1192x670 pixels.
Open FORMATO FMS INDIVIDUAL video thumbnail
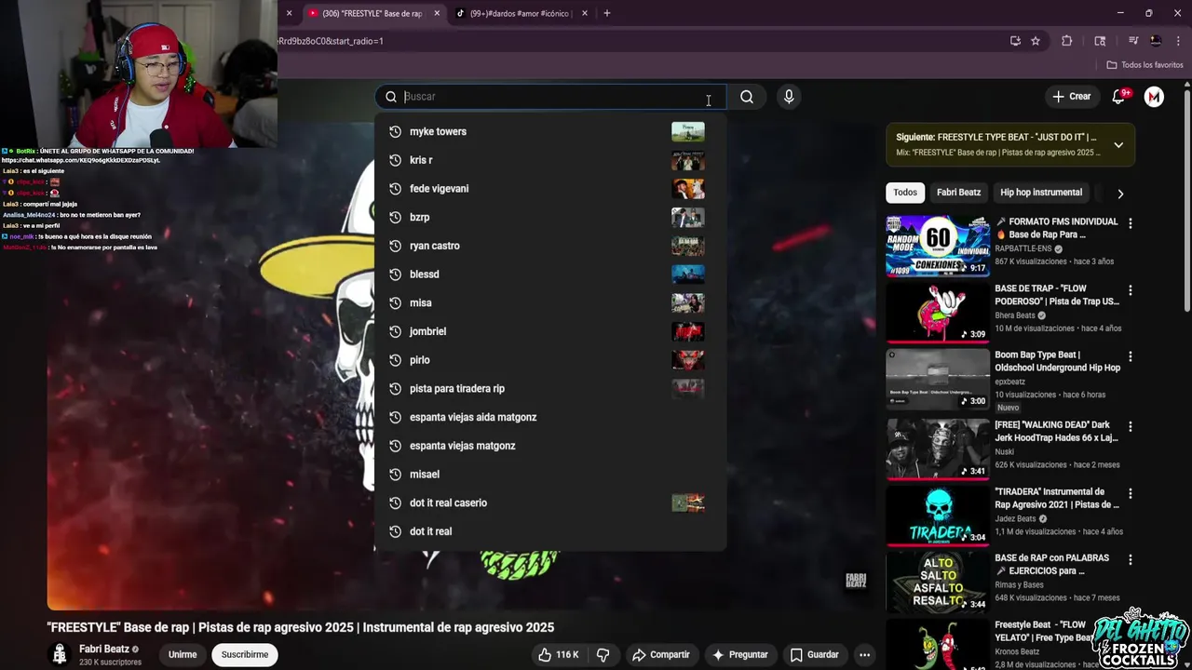938,246
